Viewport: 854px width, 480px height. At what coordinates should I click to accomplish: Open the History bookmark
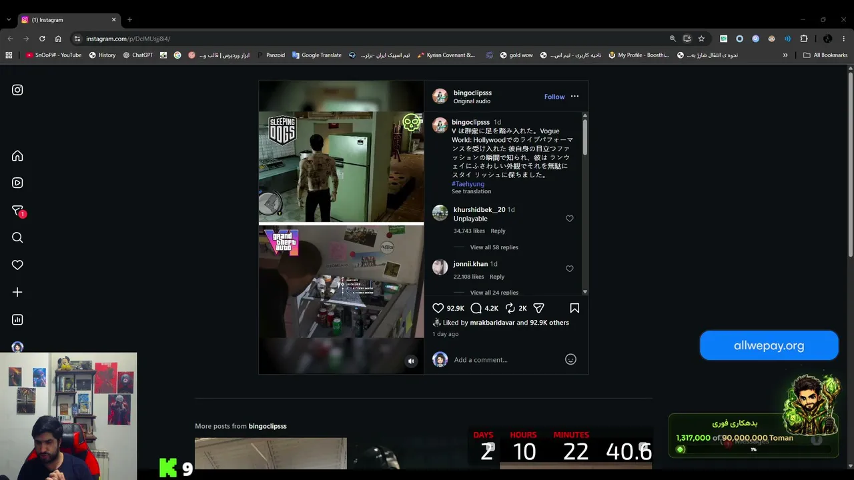point(102,55)
